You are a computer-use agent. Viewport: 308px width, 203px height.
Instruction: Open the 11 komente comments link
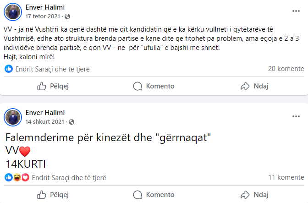tap(286, 177)
